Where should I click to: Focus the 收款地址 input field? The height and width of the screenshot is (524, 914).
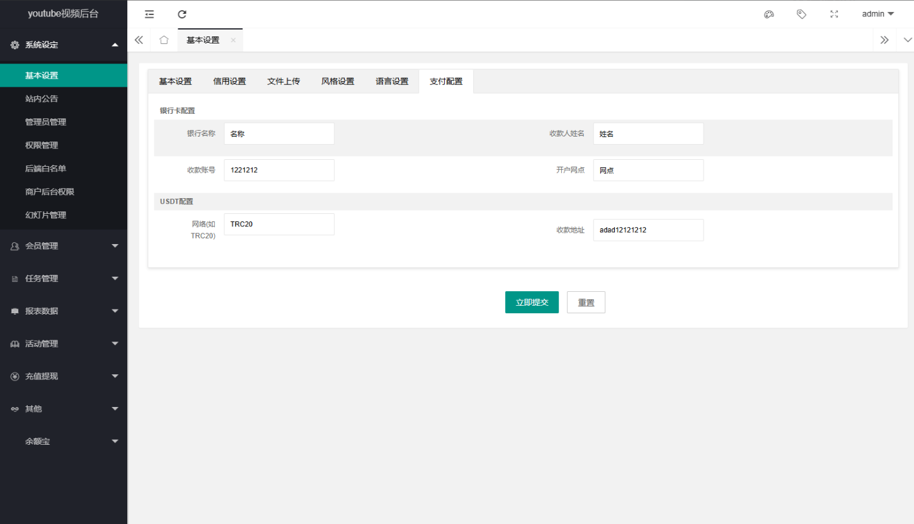648,230
